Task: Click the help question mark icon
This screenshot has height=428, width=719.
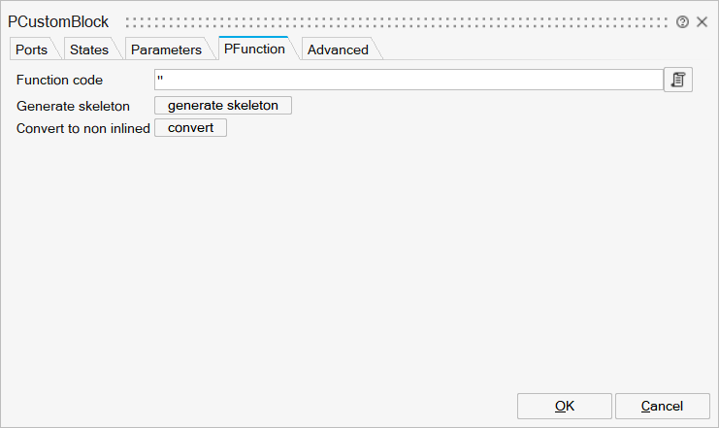Action: [x=683, y=21]
